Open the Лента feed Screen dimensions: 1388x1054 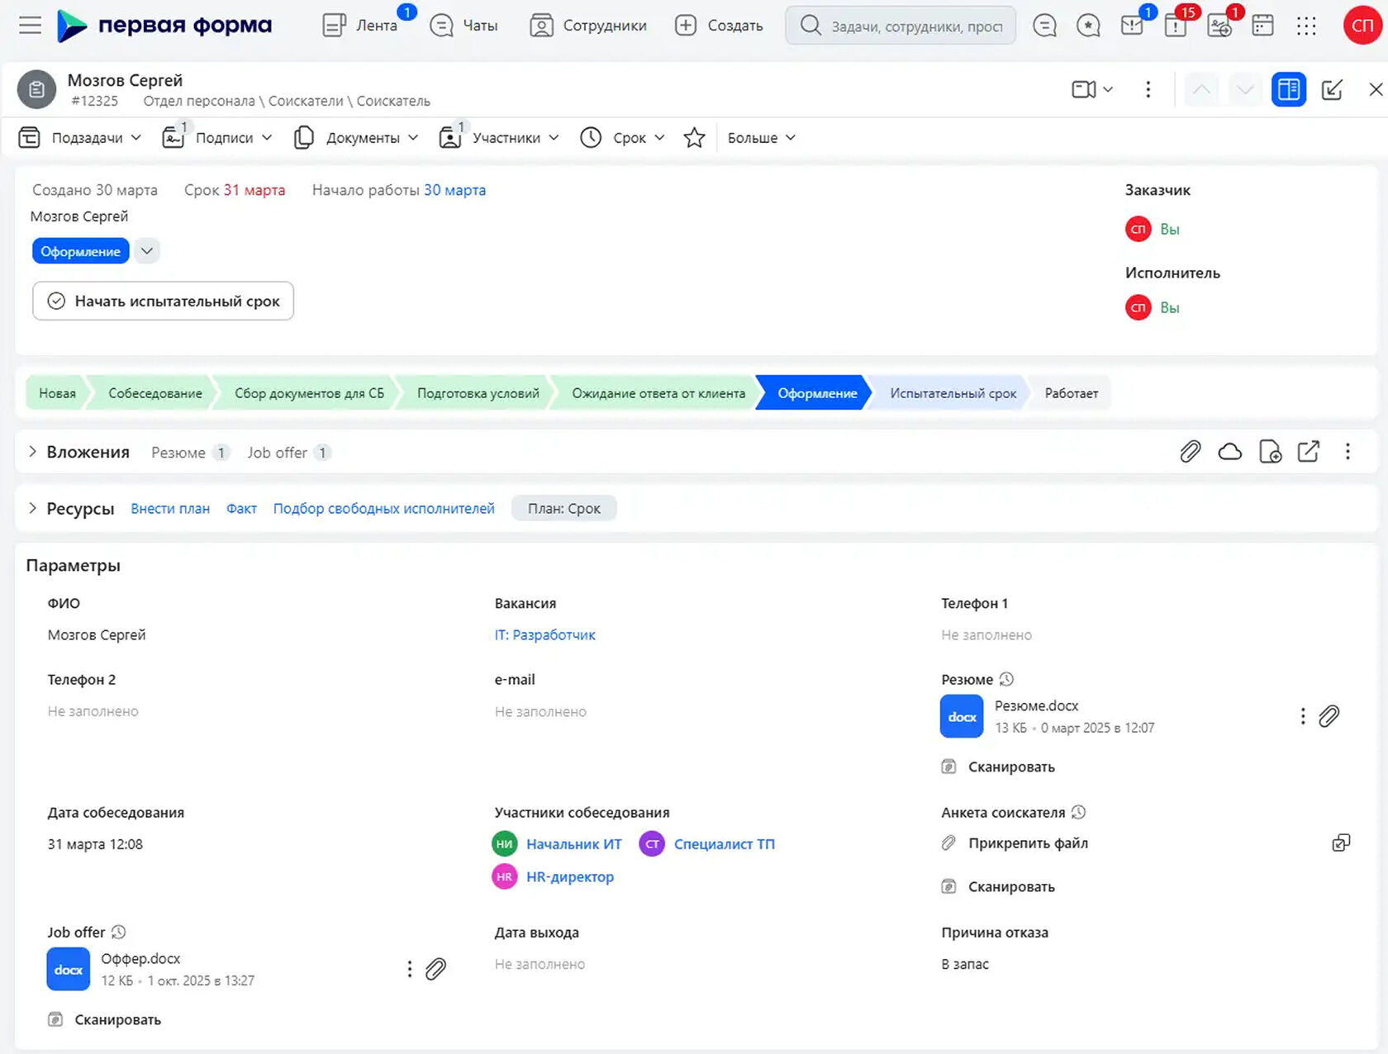[360, 26]
